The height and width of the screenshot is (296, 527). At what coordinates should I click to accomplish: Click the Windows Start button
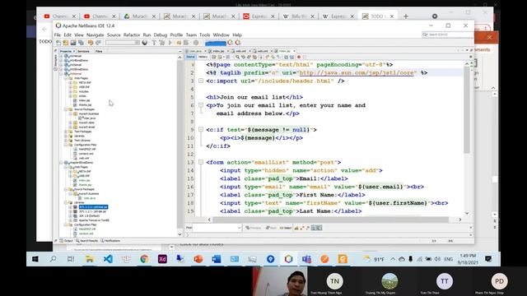click(x=35, y=259)
